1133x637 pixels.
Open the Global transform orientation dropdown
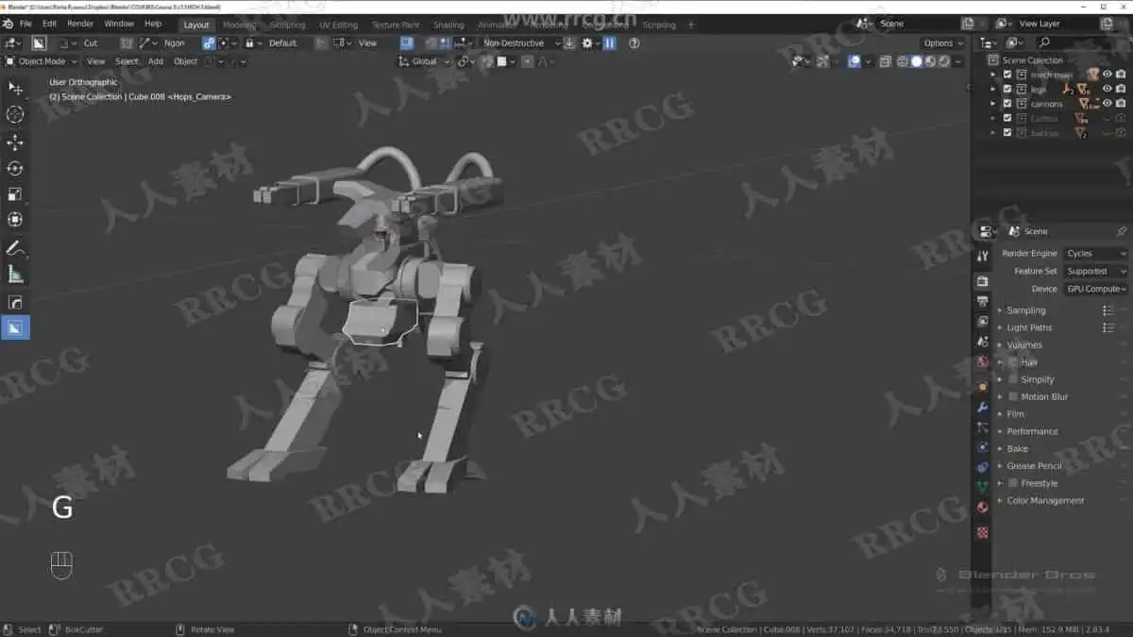click(424, 61)
